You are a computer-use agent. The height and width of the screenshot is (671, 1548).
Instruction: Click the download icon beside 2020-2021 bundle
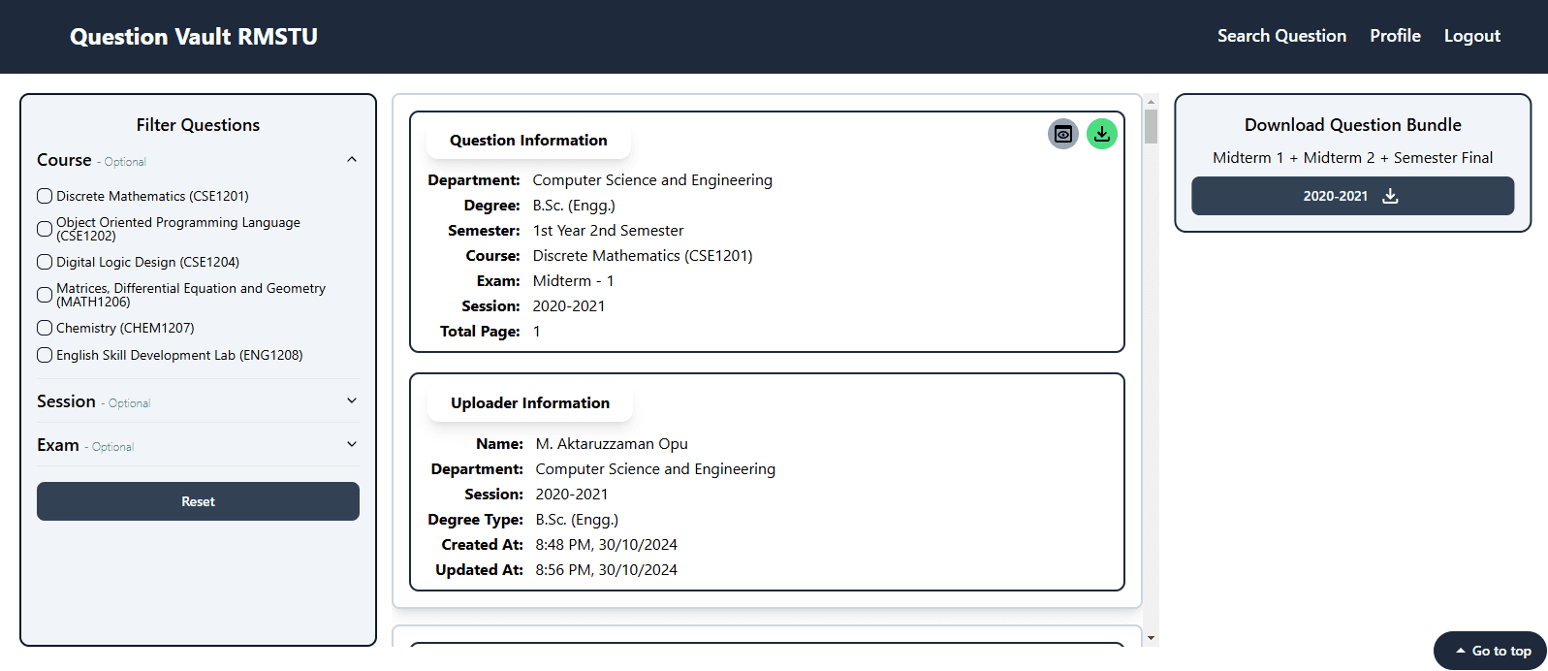click(1390, 196)
